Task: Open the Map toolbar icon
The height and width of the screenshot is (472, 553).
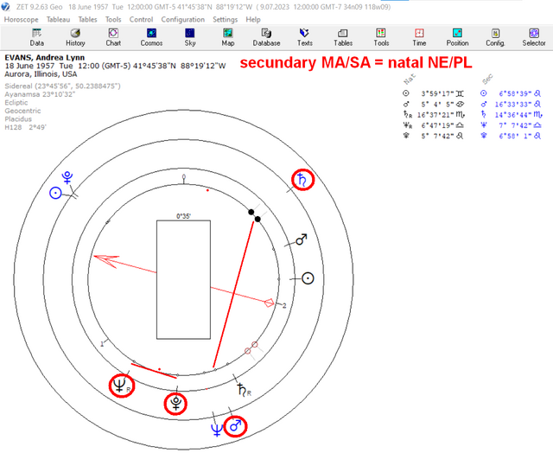Action: pos(228,37)
